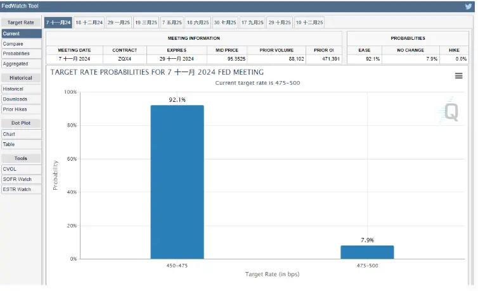Open Prior Hikes page
Viewport: 478px width, 291px height.
coord(21,109)
